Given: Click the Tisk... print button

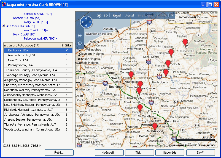Looking at the screenshot, I should click(x=139, y=153).
